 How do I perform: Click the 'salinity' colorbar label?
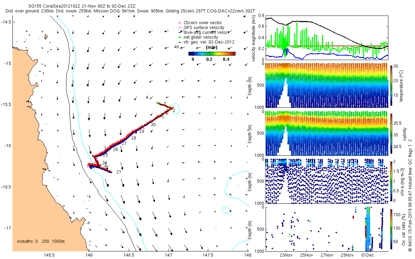(x=405, y=134)
